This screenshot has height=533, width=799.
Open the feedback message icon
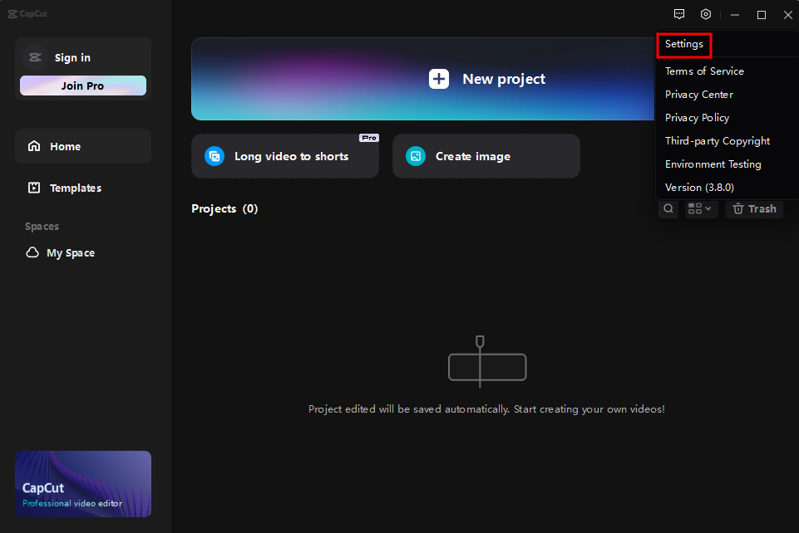pos(678,14)
